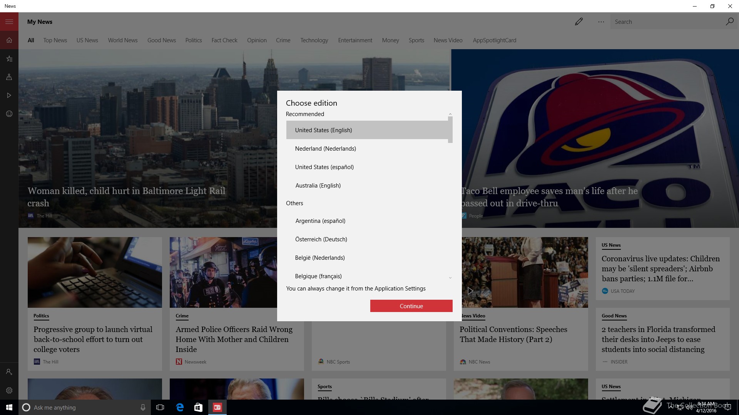The width and height of the screenshot is (739, 415).
Task: Click the pencil edit icon
Action: click(579, 22)
